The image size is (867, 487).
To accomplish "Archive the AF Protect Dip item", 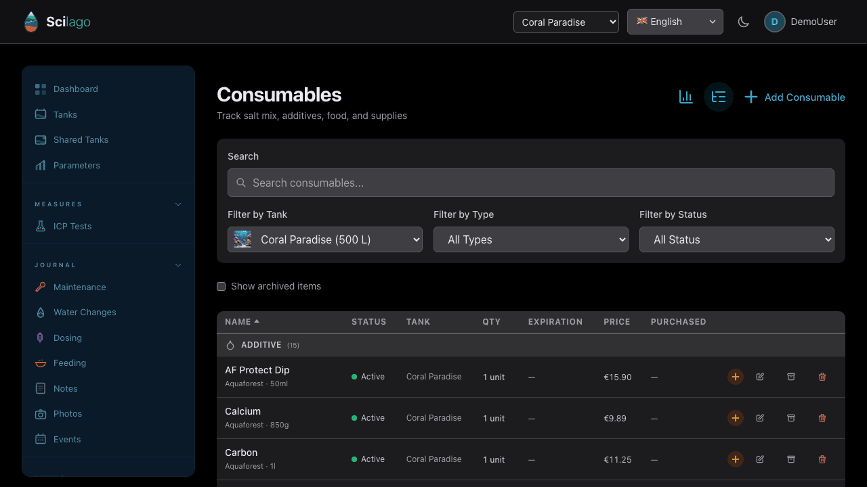I will pos(791,377).
